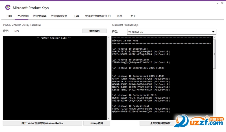226x132 pixels.
Task: Click the Windows 10 EnterpriseS 2015 (LTSB): heading
Action: (142, 76)
